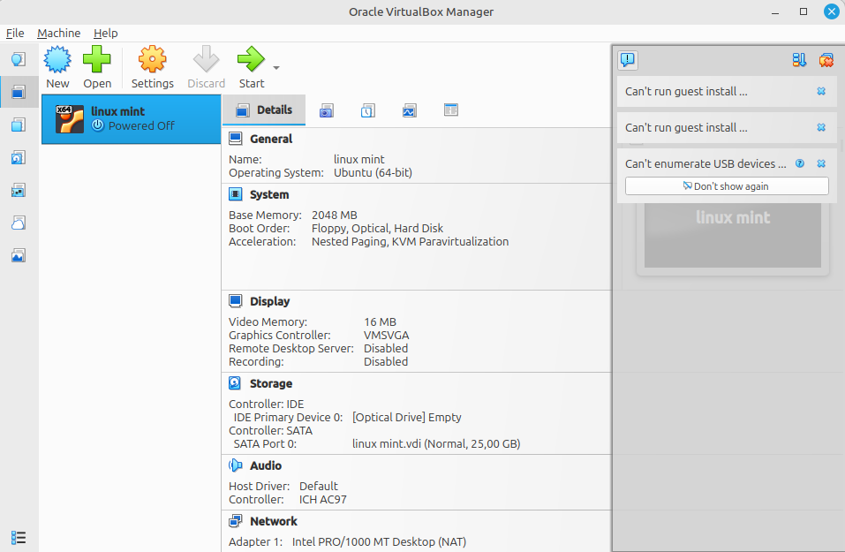The width and height of the screenshot is (845, 552).
Task: Click help icon beside USB devices notification
Action: [x=800, y=163]
